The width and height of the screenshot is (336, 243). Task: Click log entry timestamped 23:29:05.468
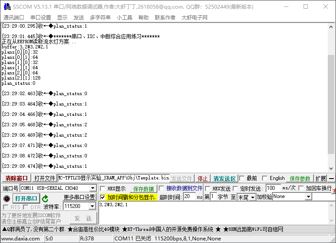pyautogui.click(x=45, y=125)
